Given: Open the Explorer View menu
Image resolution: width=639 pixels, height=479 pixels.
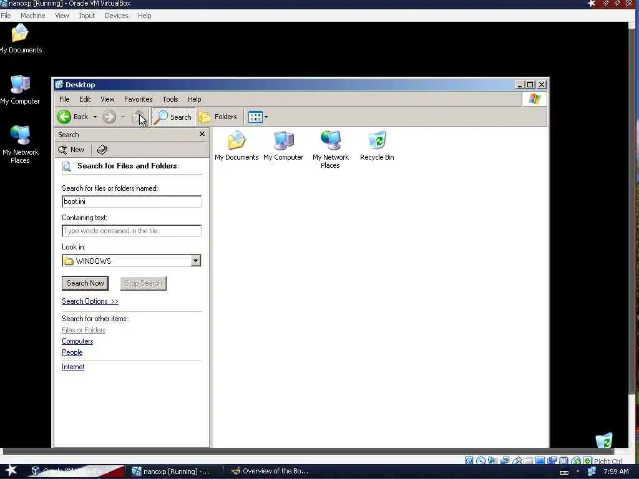Looking at the screenshot, I should [107, 99].
